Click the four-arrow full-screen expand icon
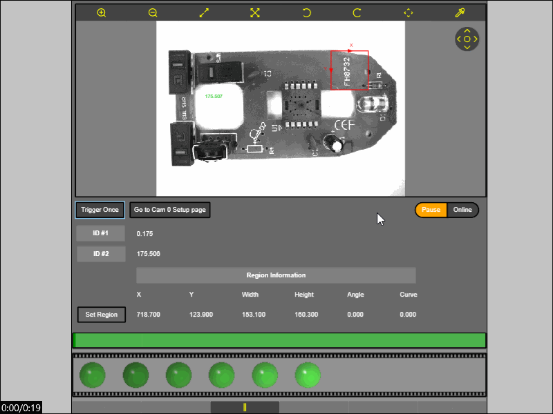Viewport: 553px width, 414px height. click(x=255, y=12)
